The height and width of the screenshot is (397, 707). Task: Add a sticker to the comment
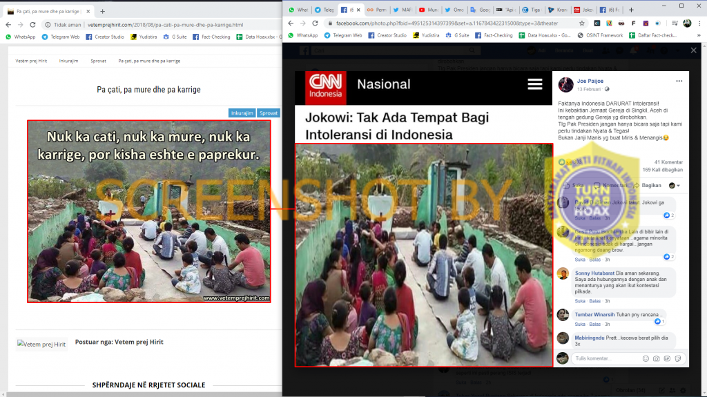tap(678, 358)
